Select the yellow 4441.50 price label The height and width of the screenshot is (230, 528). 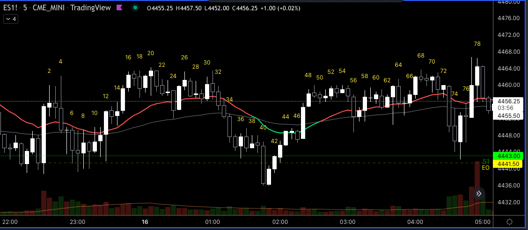(507, 164)
